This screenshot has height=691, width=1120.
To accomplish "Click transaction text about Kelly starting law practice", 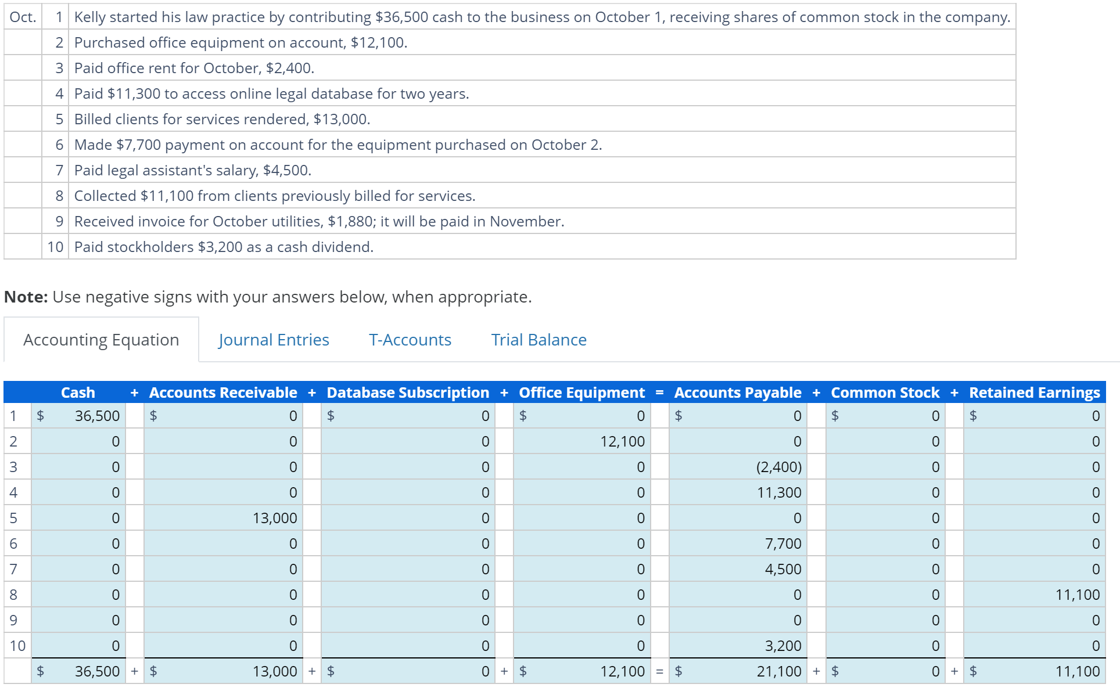I will coord(542,17).
